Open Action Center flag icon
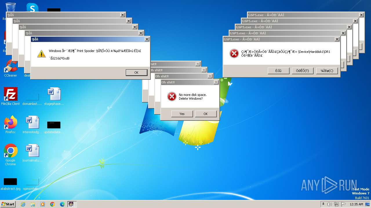Screen dimensions: 371x208 coord(343,204)
